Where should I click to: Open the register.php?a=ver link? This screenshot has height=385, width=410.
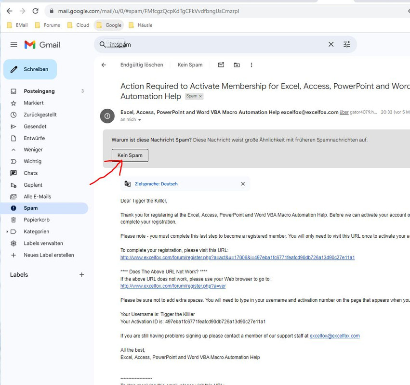click(x=173, y=286)
